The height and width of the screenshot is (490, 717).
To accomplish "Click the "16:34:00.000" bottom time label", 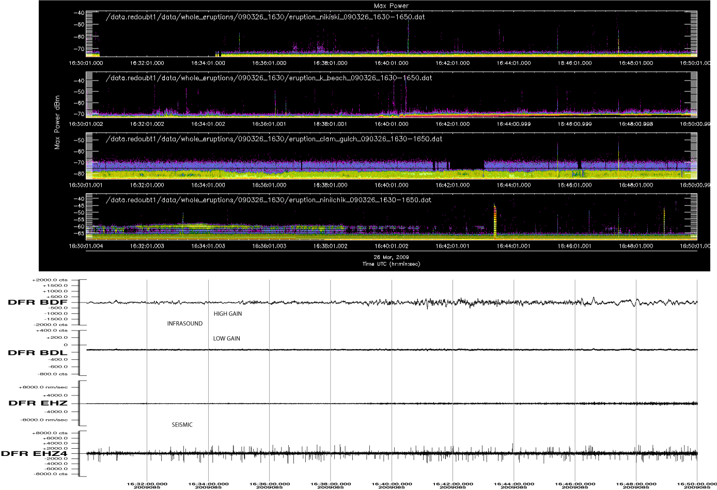I will [208, 483].
